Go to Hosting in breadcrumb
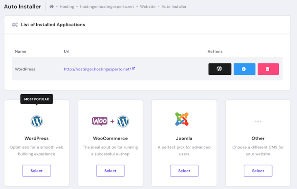This screenshot has height=189, width=297. coord(67,7)
